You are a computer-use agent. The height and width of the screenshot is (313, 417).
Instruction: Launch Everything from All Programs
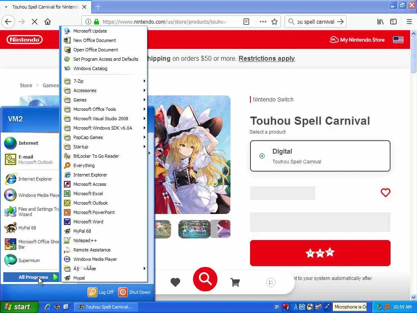pyautogui.click(x=105, y=165)
